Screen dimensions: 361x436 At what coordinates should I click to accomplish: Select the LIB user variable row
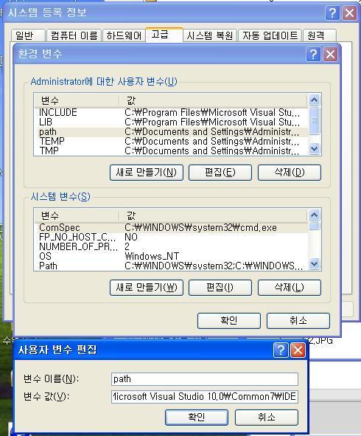click(x=171, y=122)
